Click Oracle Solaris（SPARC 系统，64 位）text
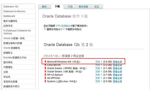The height and width of the screenshot is (90, 150). [x=67, y=68]
